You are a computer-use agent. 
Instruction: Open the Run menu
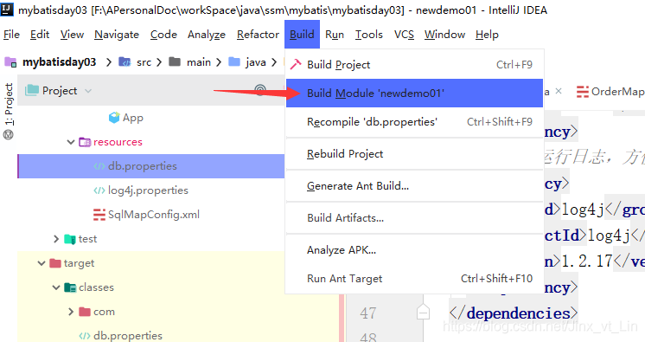(335, 35)
